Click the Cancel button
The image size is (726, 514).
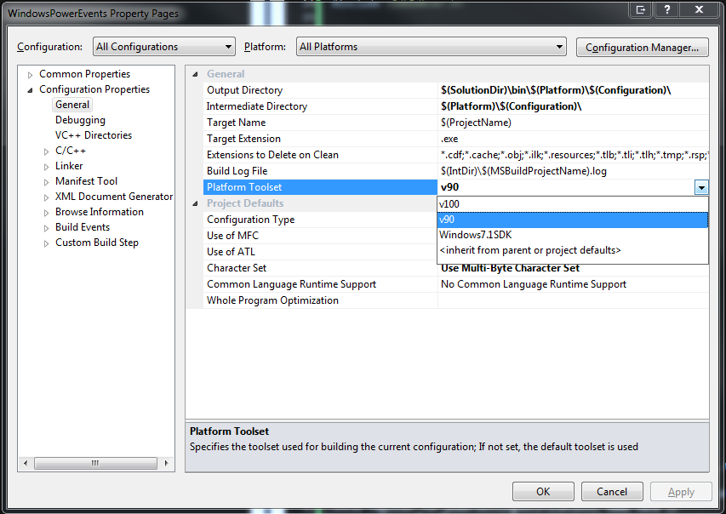tap(611, 492)
